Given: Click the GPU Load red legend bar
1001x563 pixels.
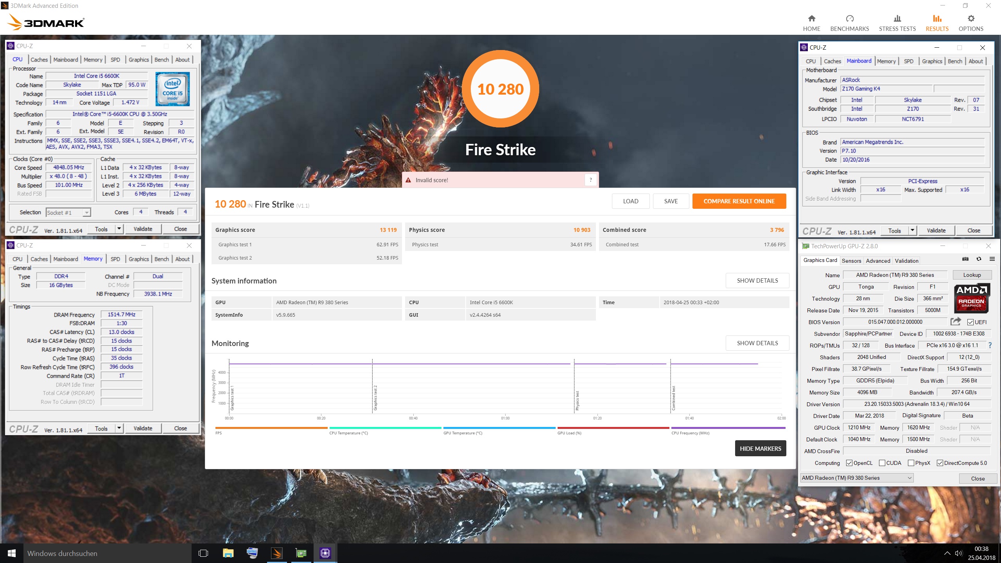Looking at the screenshot, I should [x=613, y=428].
